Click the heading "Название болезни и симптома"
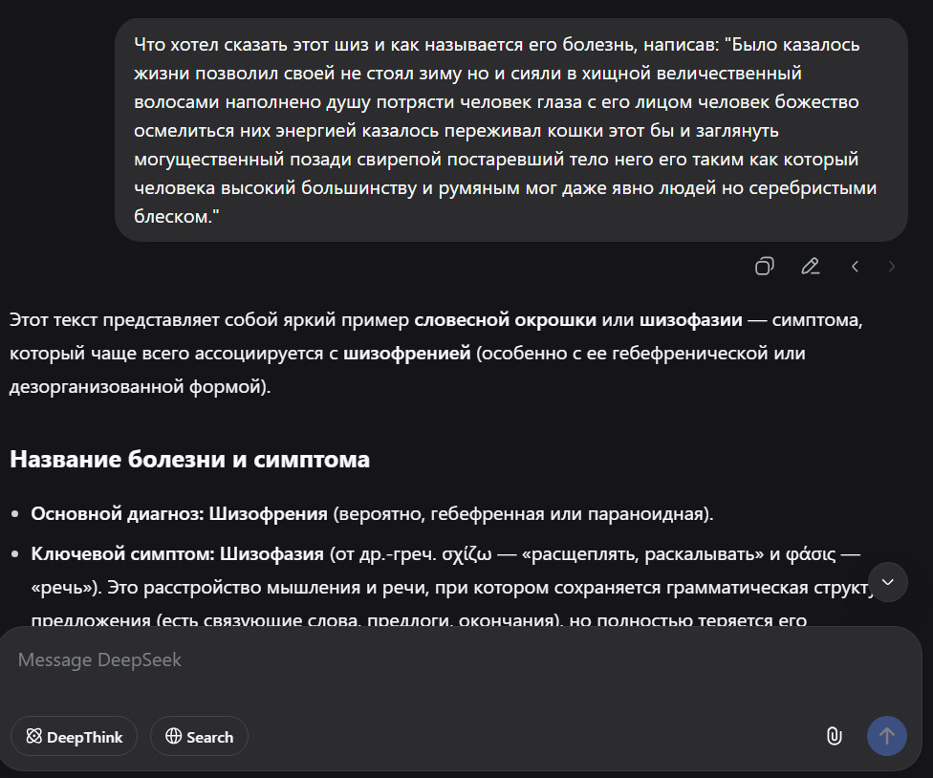The image size is (933, 778). [189, 460]
